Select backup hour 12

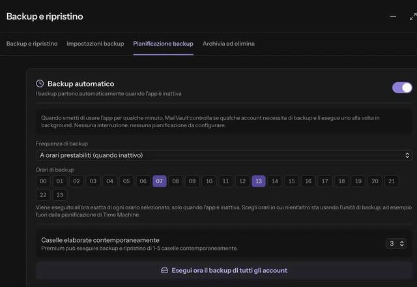click(x=242, y=181)
